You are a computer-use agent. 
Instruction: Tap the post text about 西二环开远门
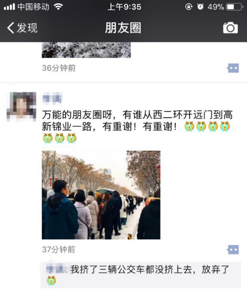[137, 121]
